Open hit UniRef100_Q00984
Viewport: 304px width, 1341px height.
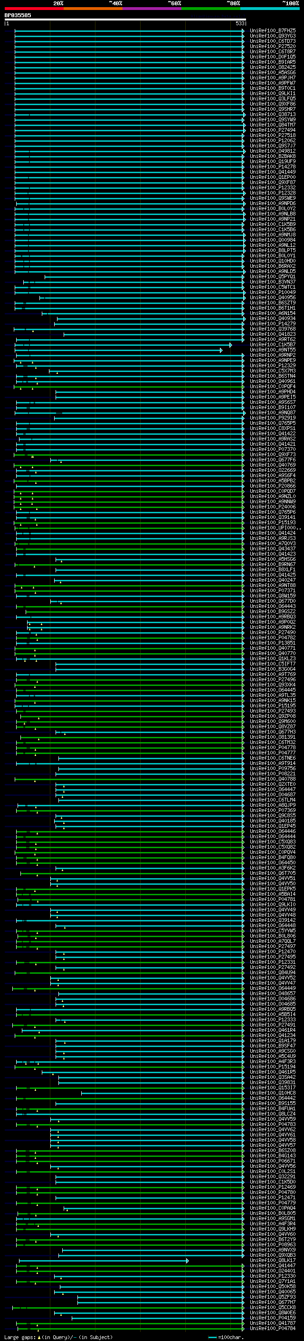pos(273,240)
